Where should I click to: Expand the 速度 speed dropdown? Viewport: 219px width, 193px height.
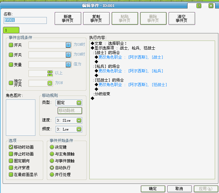click(x=79, y=120)
